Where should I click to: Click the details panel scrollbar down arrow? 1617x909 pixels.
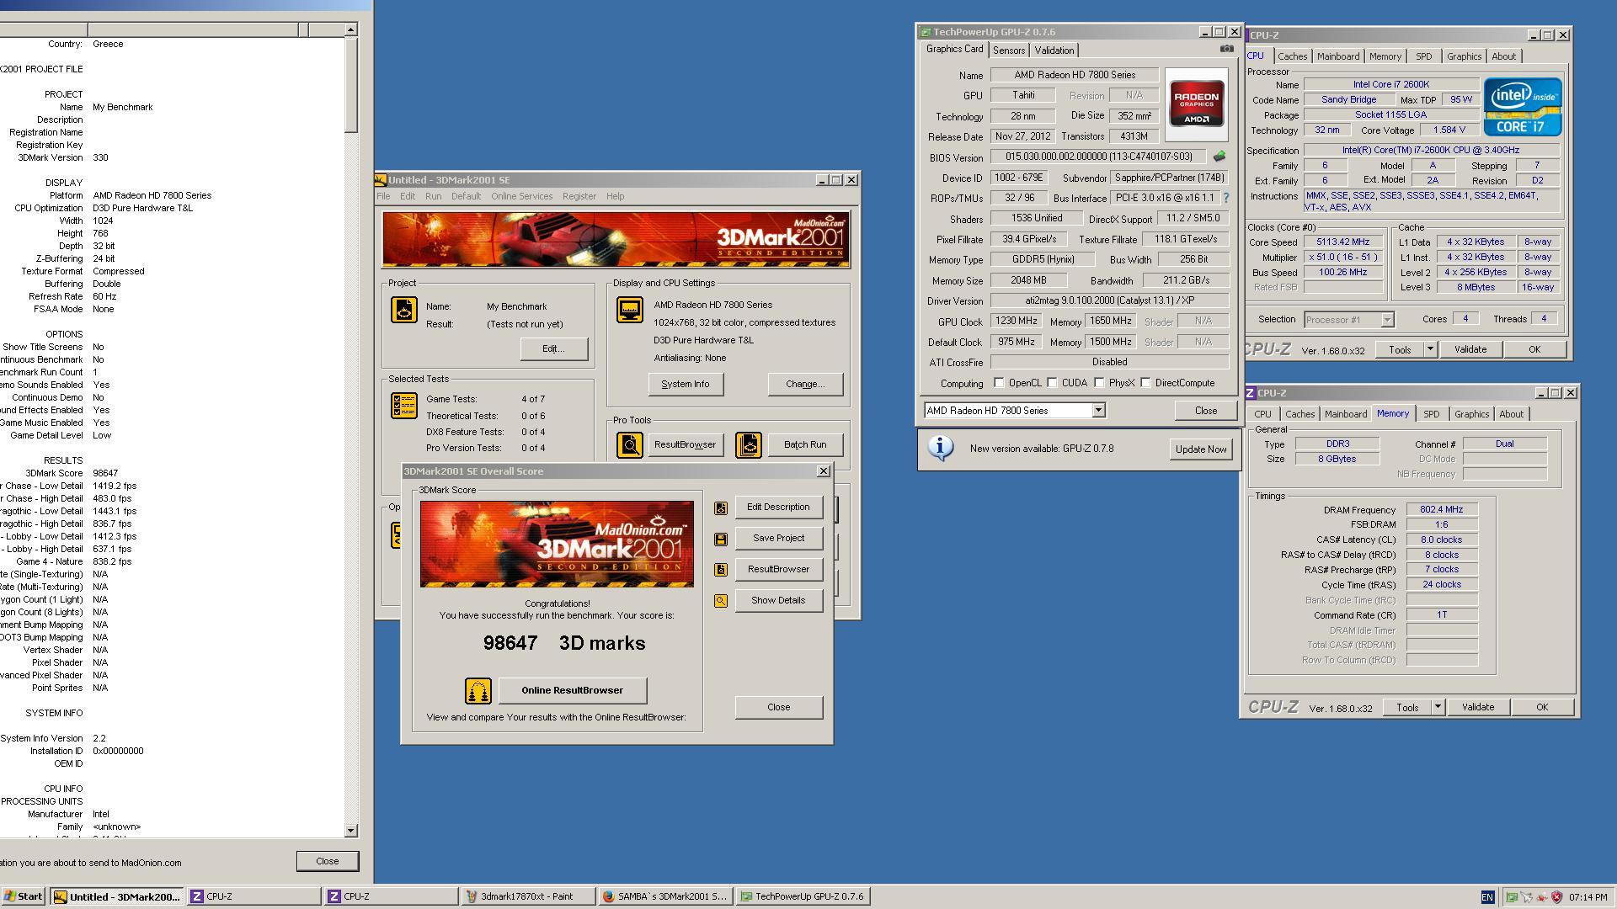(x=350, y=831)
